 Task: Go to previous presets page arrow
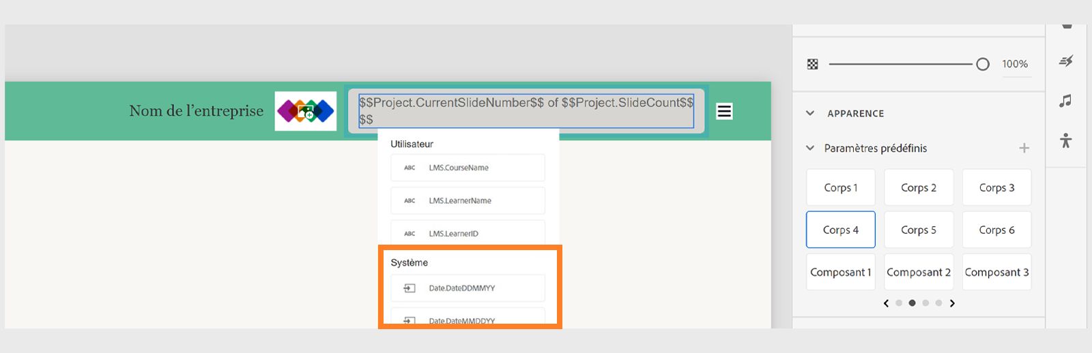click(x=886, y=303)
